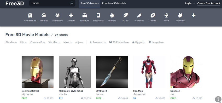Filter by Animated models
Screen dimensions: 222x103
click(98, 42)
